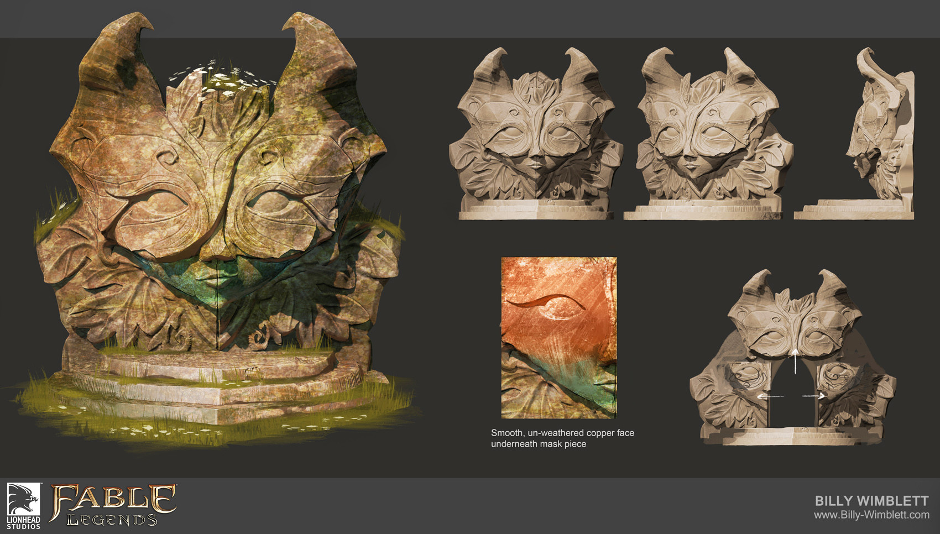Image resolution: width=940 pixels, height=534 pixels.
Task: Select the three-quarter view clay render
Action: click(x=709, y=133)
